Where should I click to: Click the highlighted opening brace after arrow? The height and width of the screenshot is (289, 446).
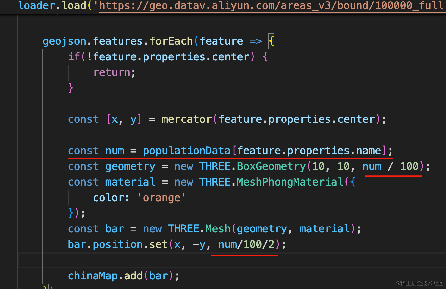[271, 41]
